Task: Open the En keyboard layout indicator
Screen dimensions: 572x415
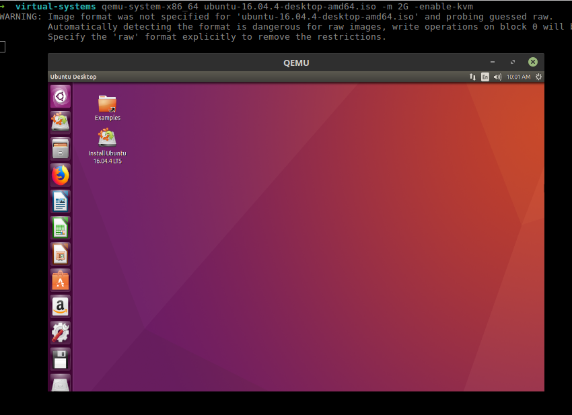Action: pyautogui.click(x=485, y=77)
